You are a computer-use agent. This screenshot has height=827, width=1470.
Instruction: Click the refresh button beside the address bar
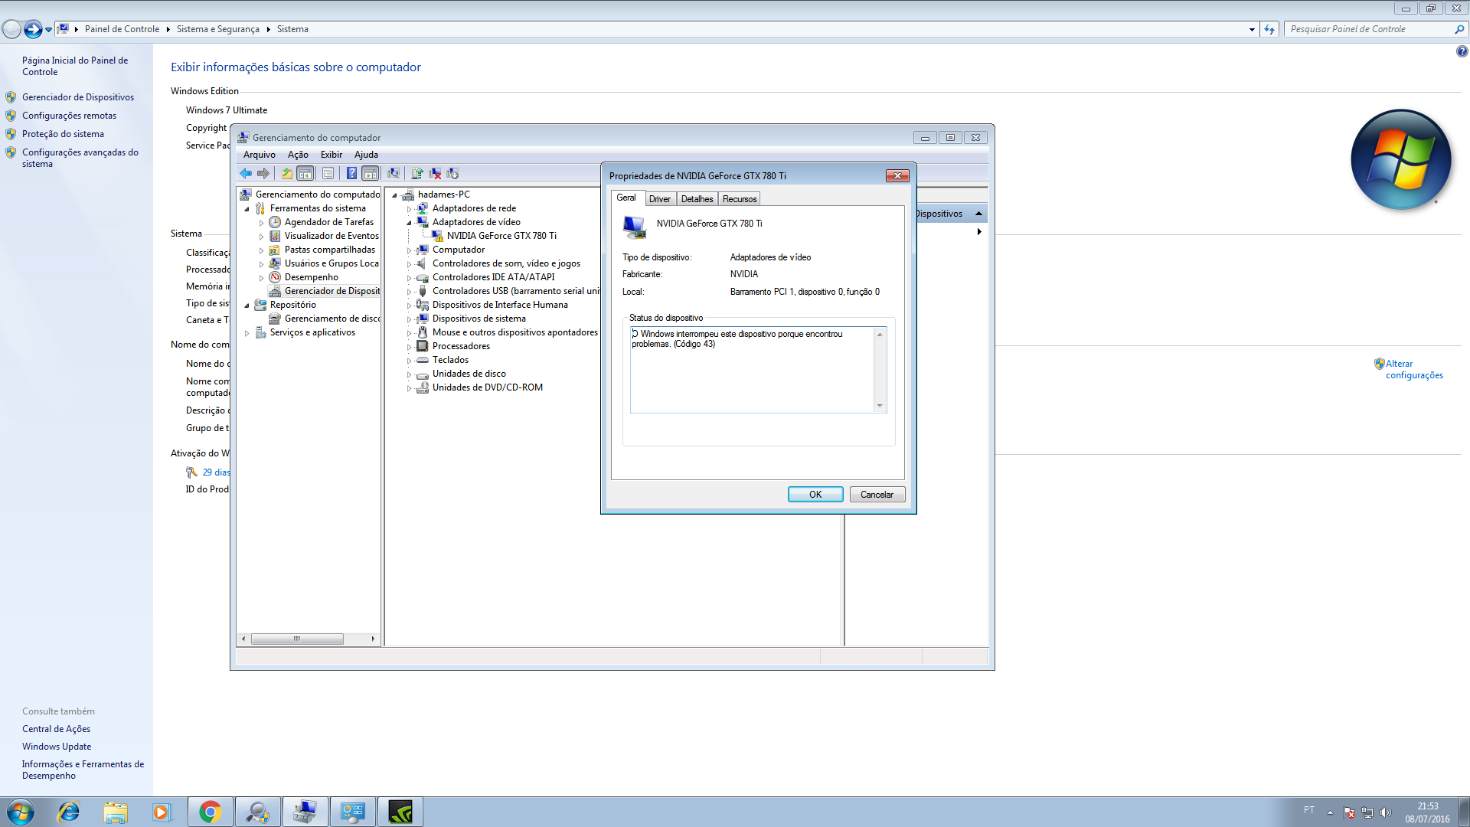[1269, 29]
